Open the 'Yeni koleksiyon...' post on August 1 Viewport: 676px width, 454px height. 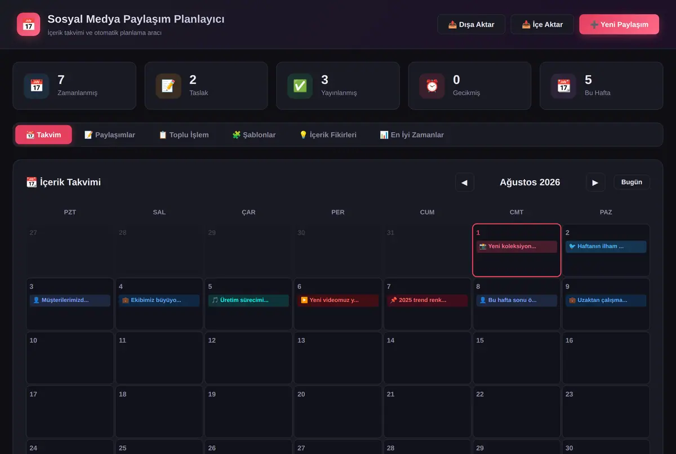pyautogui.click(x=517, y=247)
